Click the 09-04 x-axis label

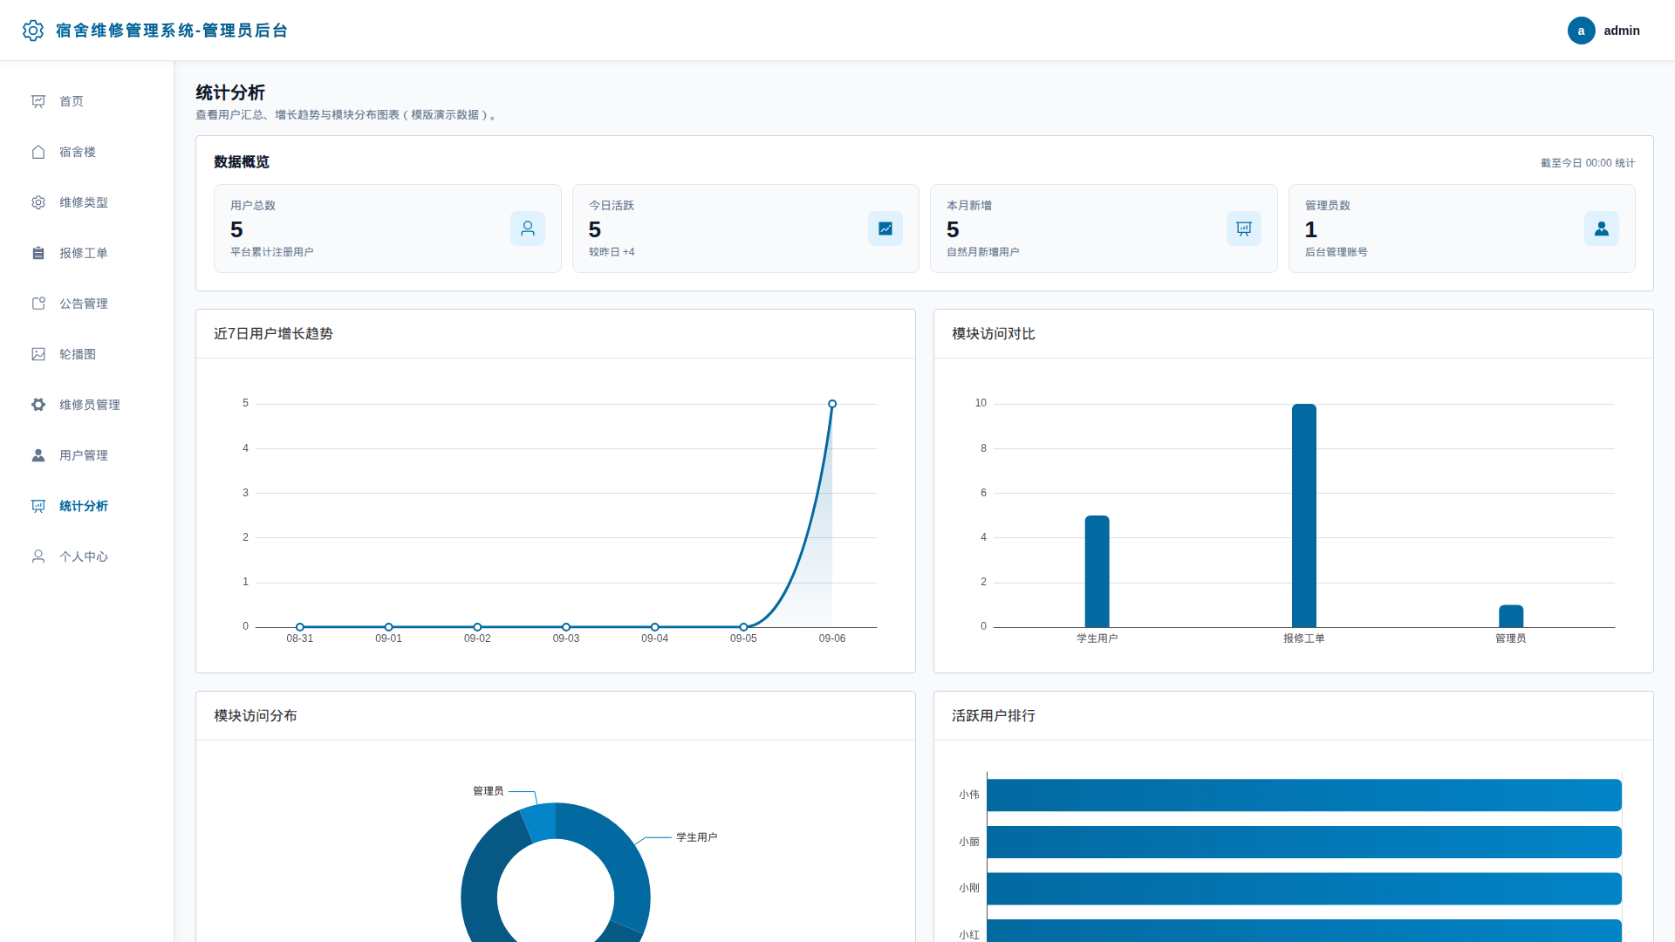pos(655,638)
